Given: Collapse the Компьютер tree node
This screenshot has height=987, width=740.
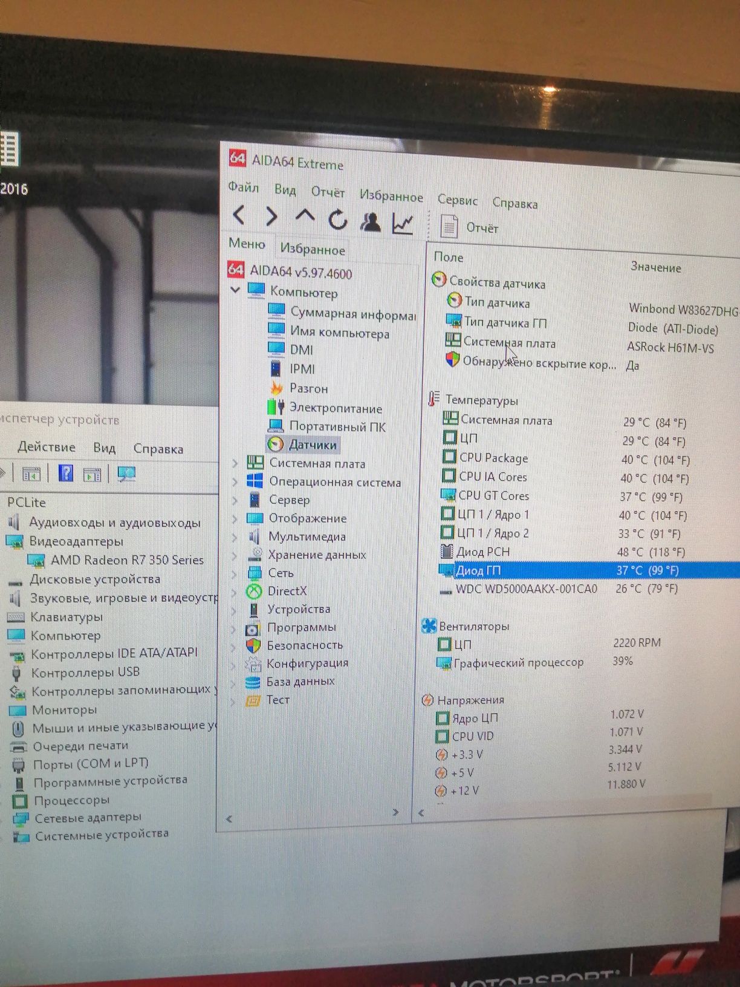Looking at the screenshot, I should click(x=235, y=290).
